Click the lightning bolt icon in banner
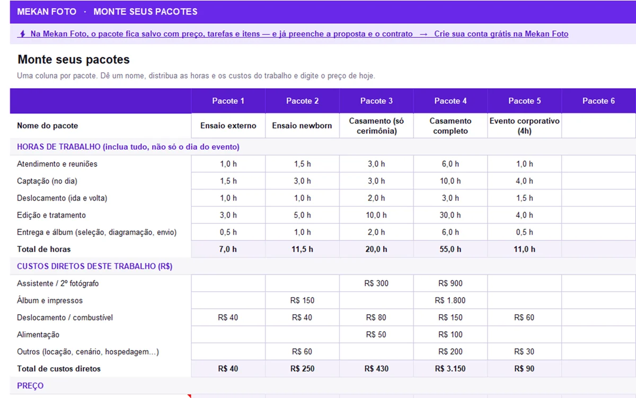The height and width of the screenshot is (398, 636). point(22,34)
